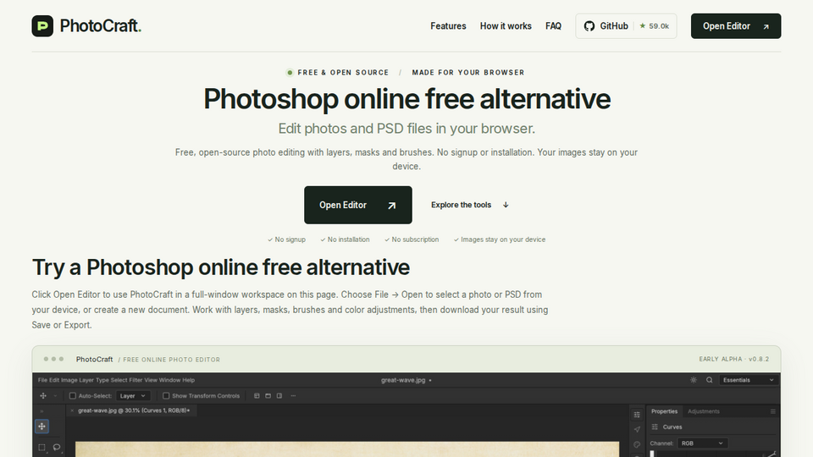The image size is (813, 457).
Task: Click the star count 59.0k
Action: pyautogui.click(x=659, y=26)
